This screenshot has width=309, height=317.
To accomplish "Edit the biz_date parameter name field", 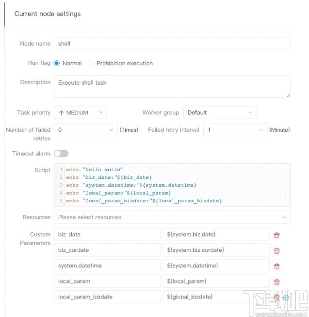I will tap(107, 234).
